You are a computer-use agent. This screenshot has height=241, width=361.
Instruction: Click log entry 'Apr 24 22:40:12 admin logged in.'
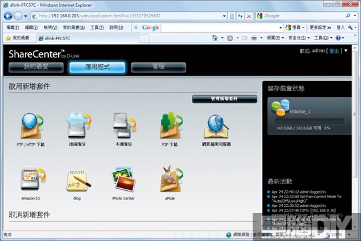click(299, 191)
